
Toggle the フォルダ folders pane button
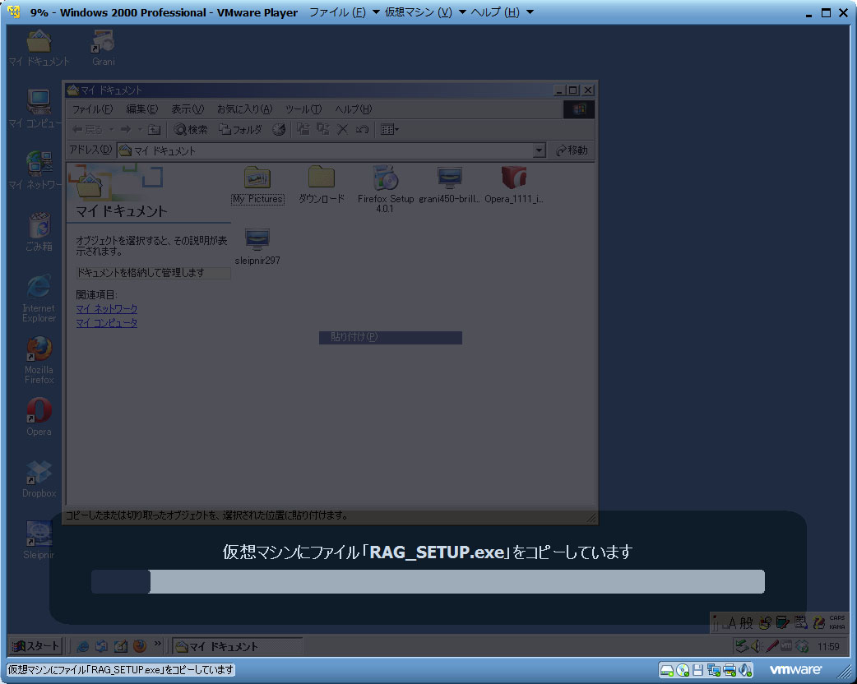point(240,129)
